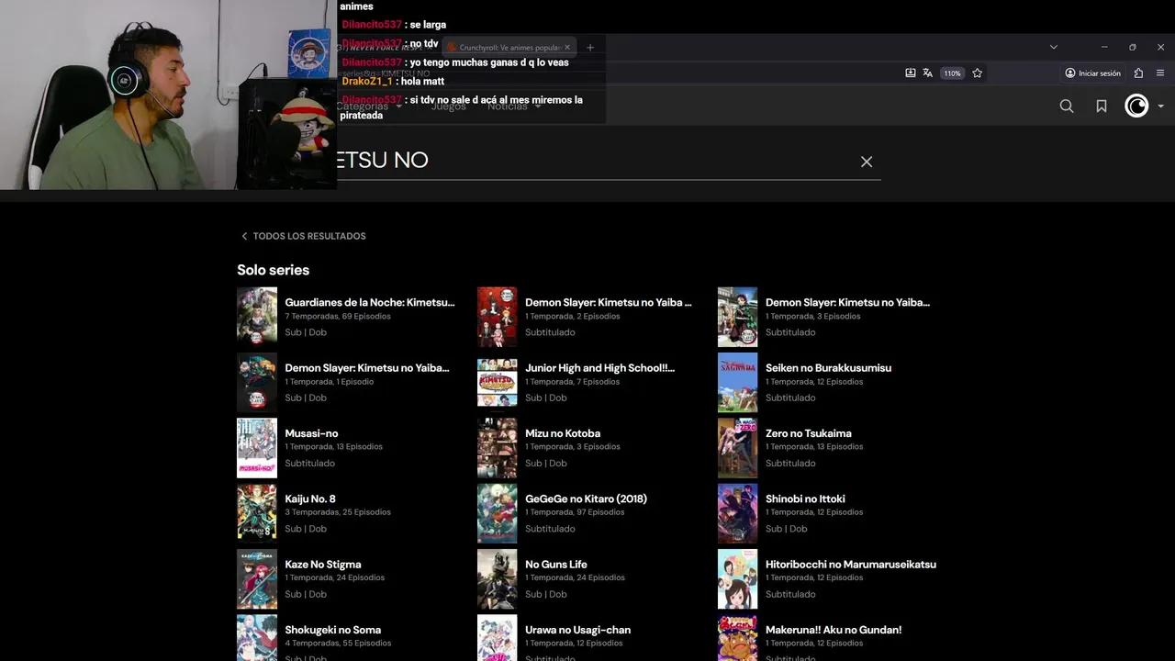Click '7 Temporadas, 69 Episodios' text
The height and width of the screenshot is (661, 1175).
click(x=338, y=317)
